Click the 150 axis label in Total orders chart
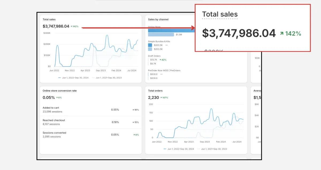The height and width of the screenshot is (170, 321). [x=151, y=113]
